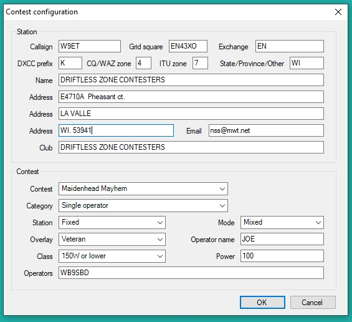Click into the Exchange input field
This screenshot has width=352, height=322.
(x=289, y=46)
